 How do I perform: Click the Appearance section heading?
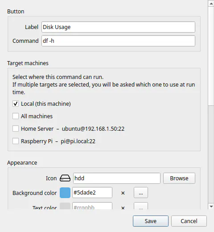(22, 163)
